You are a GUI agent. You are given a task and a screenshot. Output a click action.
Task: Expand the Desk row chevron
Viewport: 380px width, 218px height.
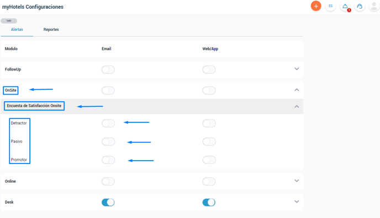coord(297,201)
